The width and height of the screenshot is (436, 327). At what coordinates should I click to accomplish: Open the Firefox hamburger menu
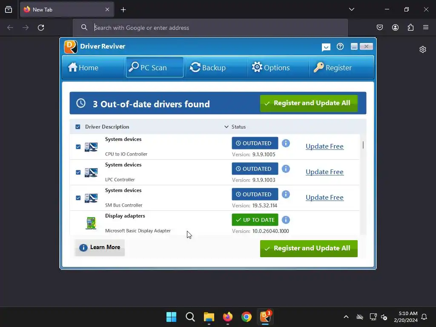[426, 27]
